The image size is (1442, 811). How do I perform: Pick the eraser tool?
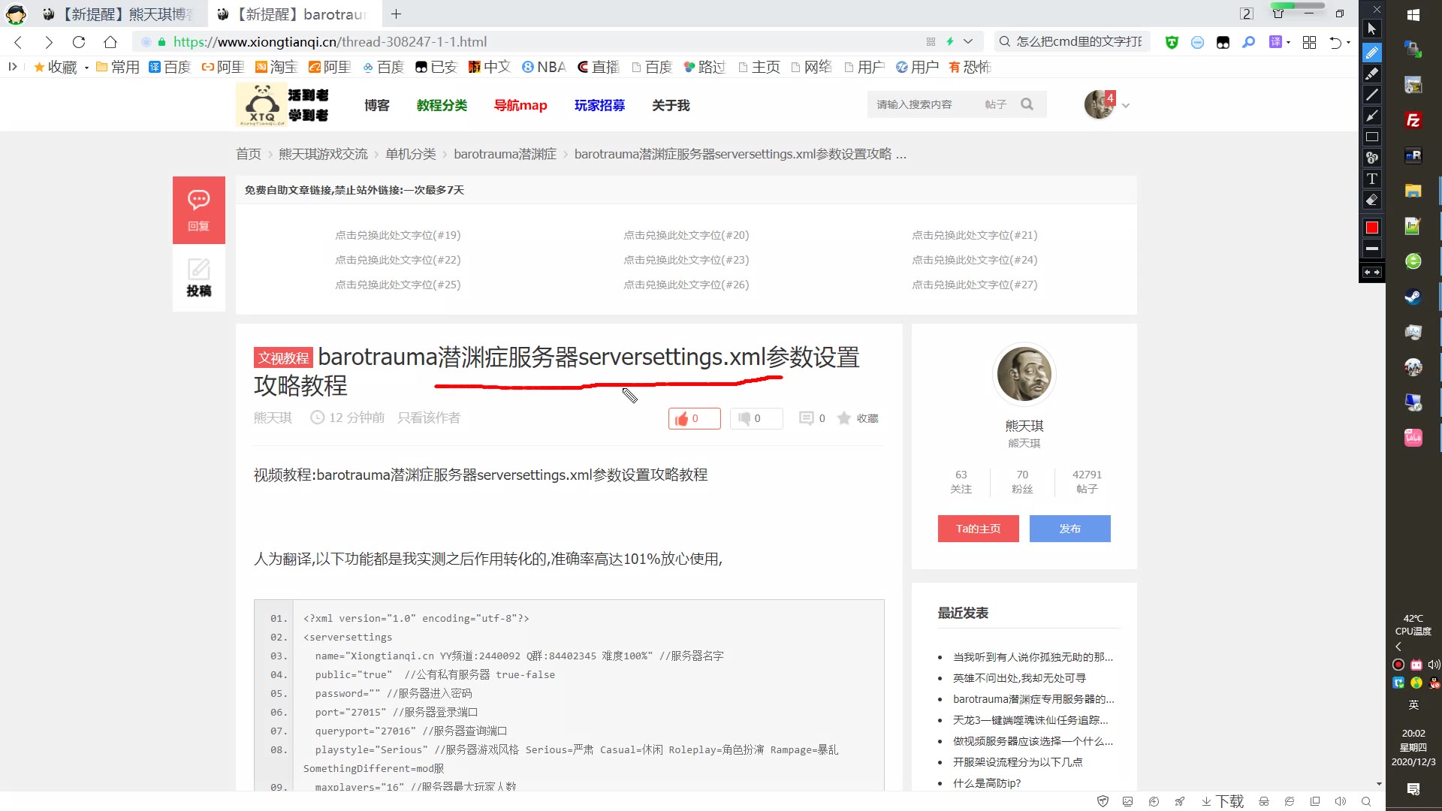pyautogui.click(x=1371, y=200)
